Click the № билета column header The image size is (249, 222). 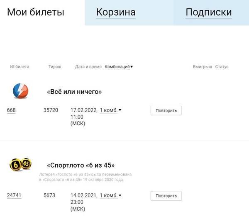click(20, 67)
